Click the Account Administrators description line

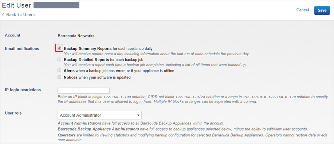[x=141, y=123]
